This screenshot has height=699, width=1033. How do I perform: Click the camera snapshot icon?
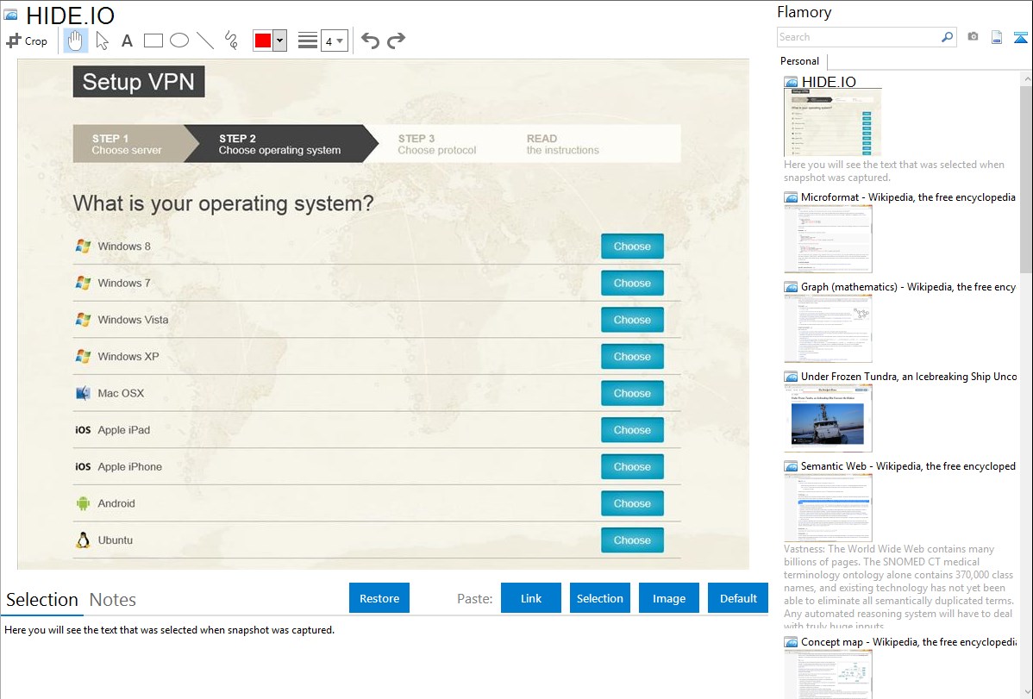(x=973, y=37)
